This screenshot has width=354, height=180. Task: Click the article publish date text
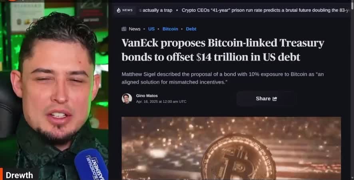click(161, 102)
